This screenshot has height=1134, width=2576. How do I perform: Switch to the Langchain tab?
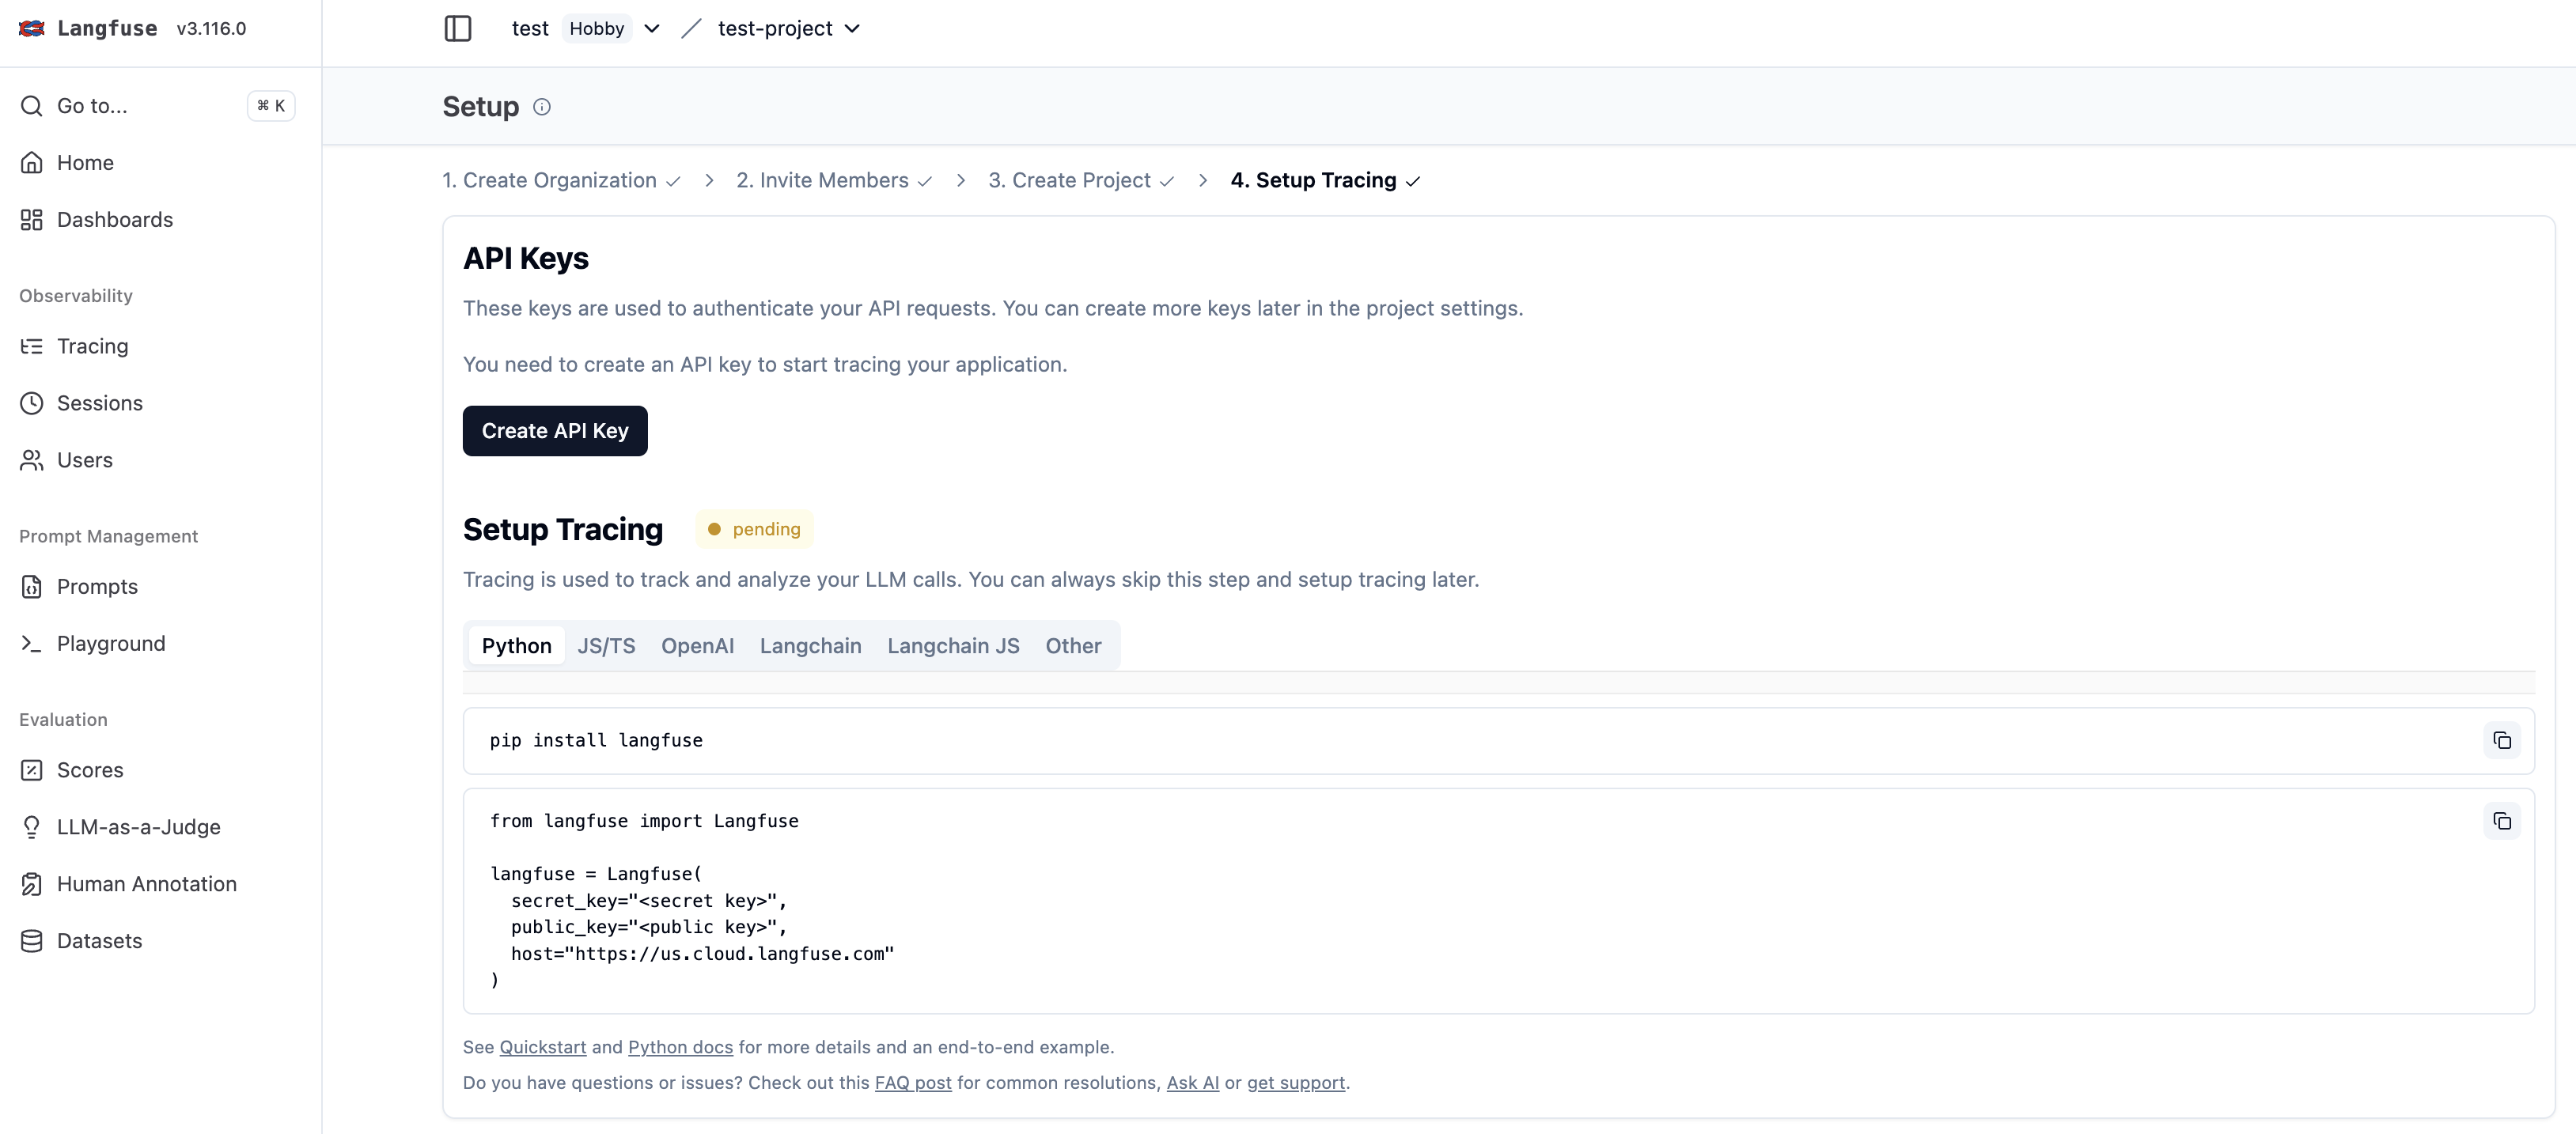(810, 645)
